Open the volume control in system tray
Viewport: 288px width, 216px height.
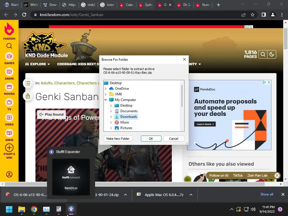(x=253, y=209)
